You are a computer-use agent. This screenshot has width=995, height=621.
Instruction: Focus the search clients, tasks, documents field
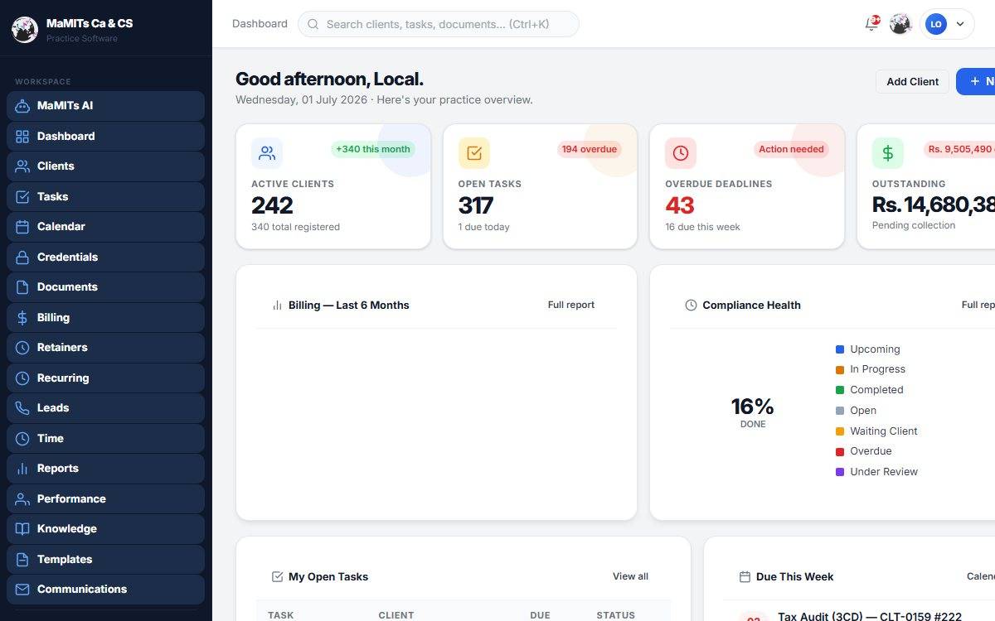[x=439, y=24]
